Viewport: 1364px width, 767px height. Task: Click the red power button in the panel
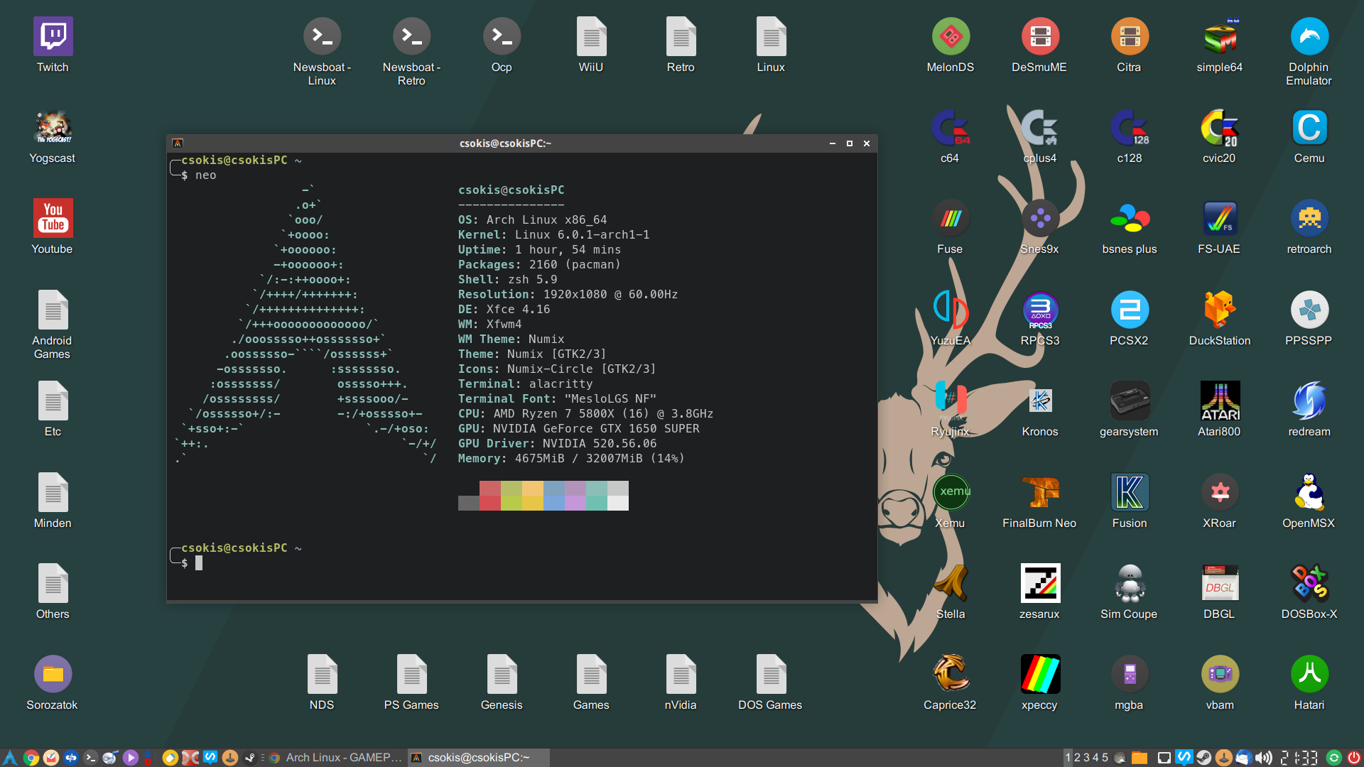point(1353,758)
